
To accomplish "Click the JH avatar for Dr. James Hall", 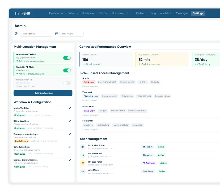I will tap(83, 155).
